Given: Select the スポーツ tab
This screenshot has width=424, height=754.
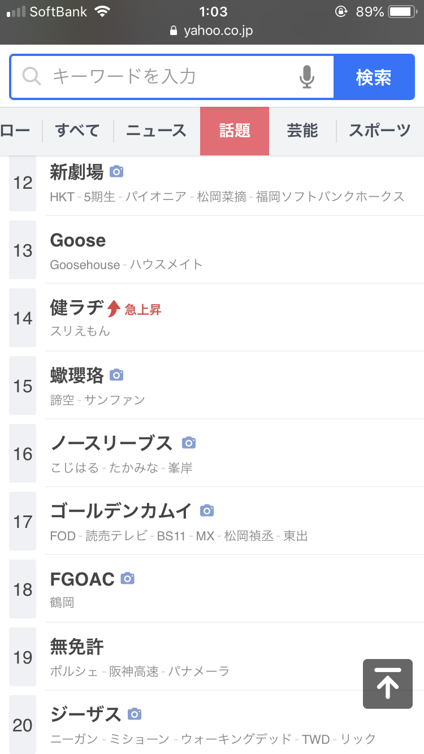Looking at the screenshot, I should (x=379, y=131).
